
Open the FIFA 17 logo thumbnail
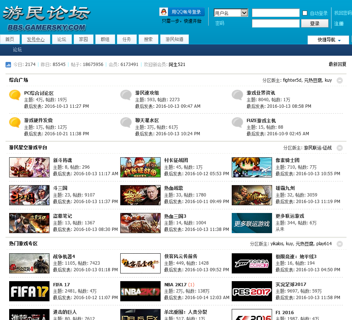click(29, 291)
